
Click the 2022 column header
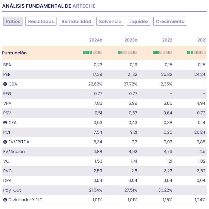click(167, 40)
